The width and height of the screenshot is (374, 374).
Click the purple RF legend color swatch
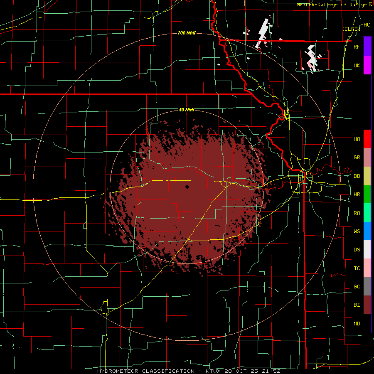click(x=367, y=47)
